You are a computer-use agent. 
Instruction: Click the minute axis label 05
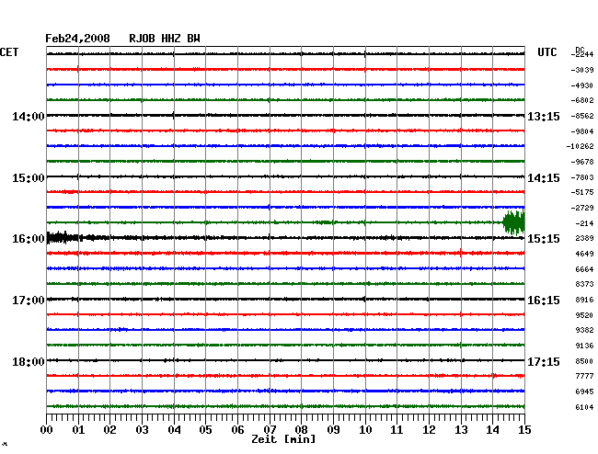(x=205, y=430)
